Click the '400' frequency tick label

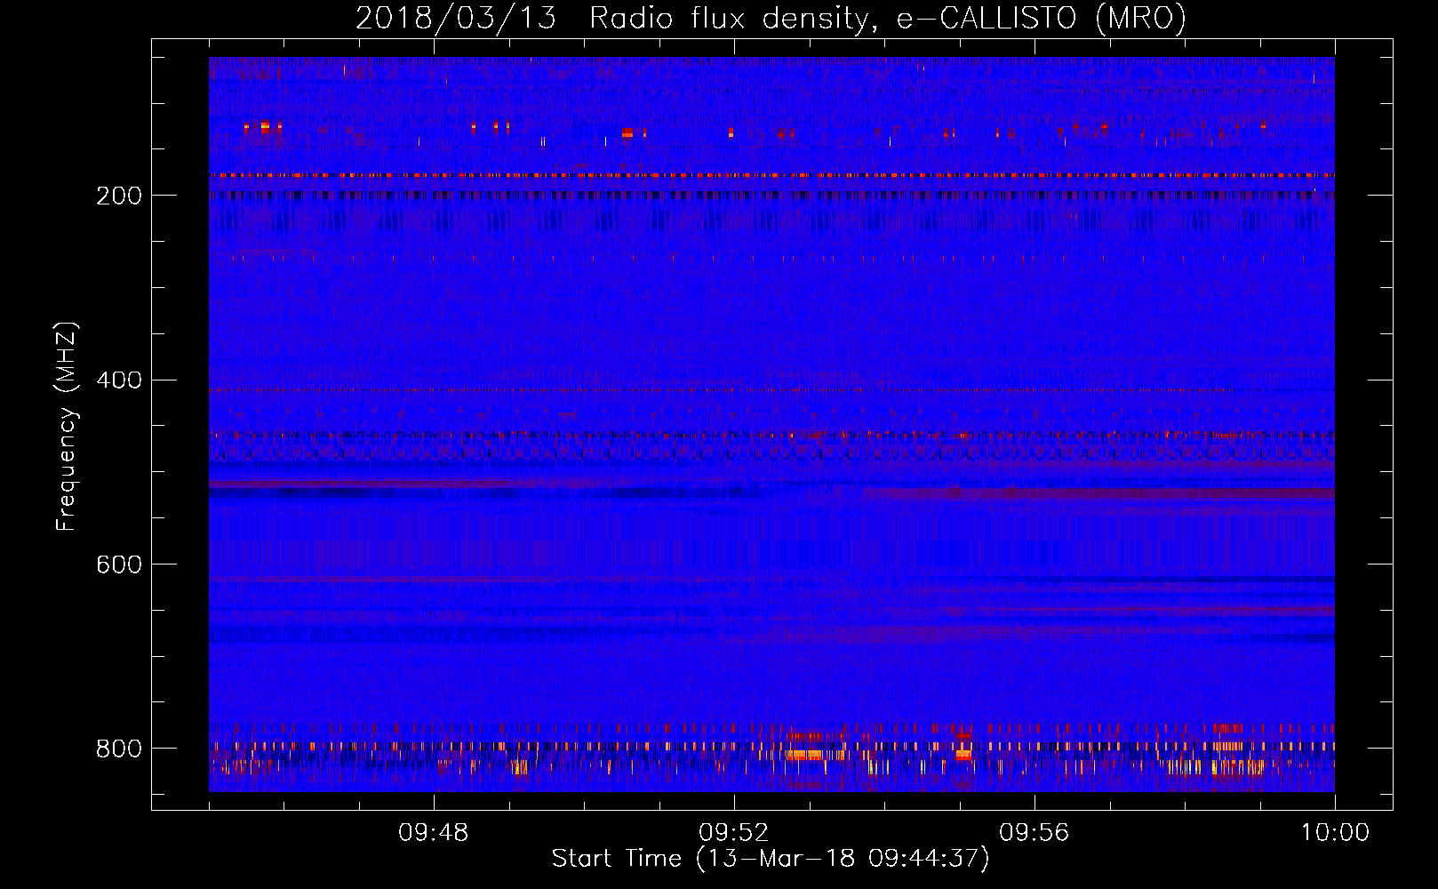click(119, 380)
